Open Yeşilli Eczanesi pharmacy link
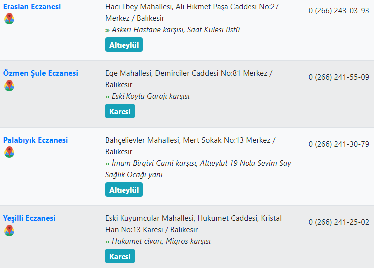Viewport: 374px width, 268px height. click(x=29, y=218)
